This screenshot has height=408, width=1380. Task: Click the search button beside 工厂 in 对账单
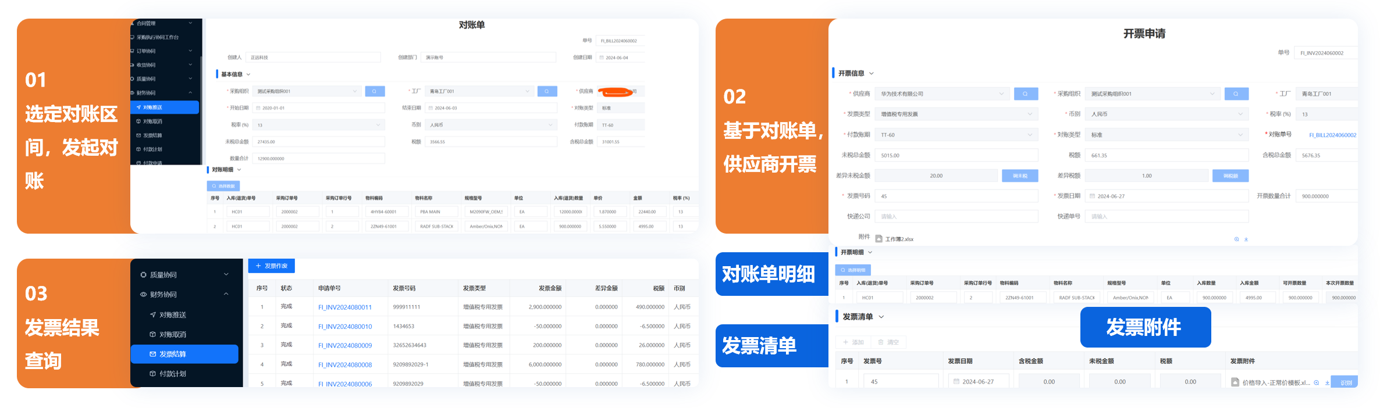[x=547, y=91]
